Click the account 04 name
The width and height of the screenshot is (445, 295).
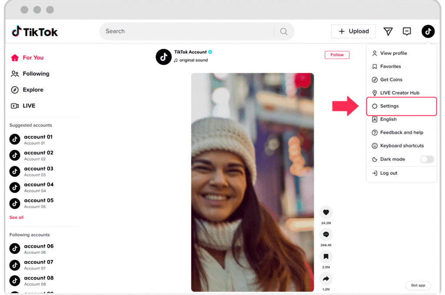pyautogui.click(x=39, y=184)
